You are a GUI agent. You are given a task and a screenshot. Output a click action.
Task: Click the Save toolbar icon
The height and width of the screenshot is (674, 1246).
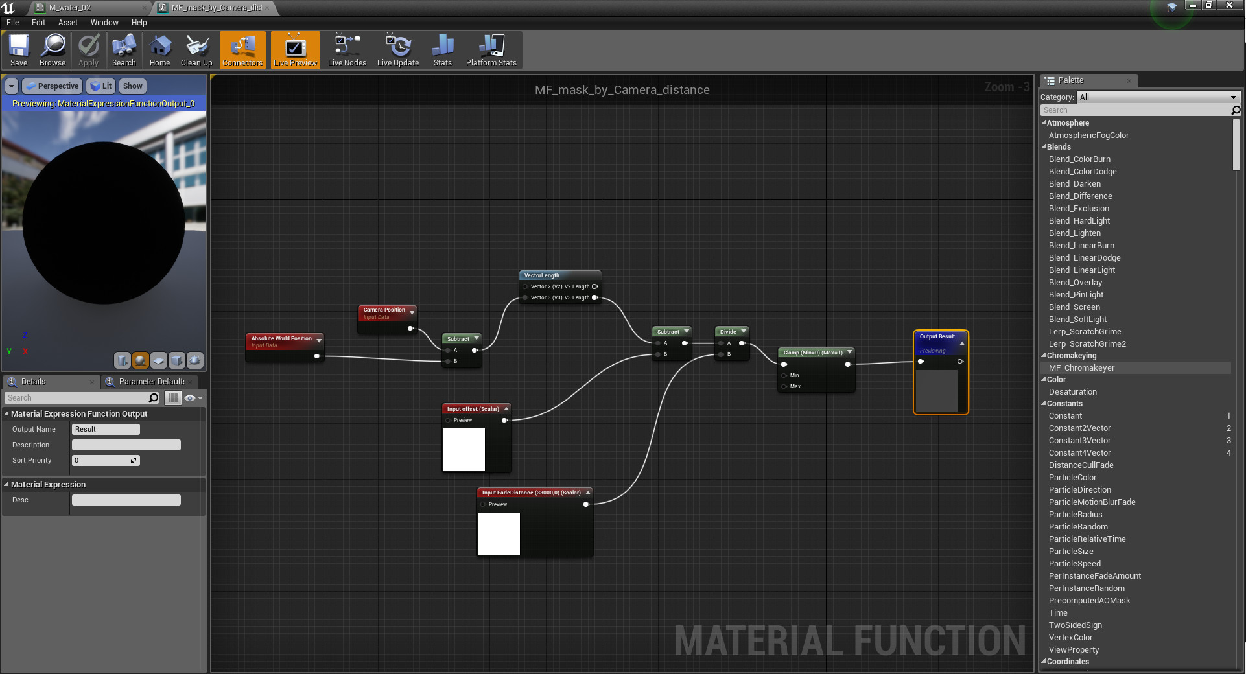tap(19, 50)
